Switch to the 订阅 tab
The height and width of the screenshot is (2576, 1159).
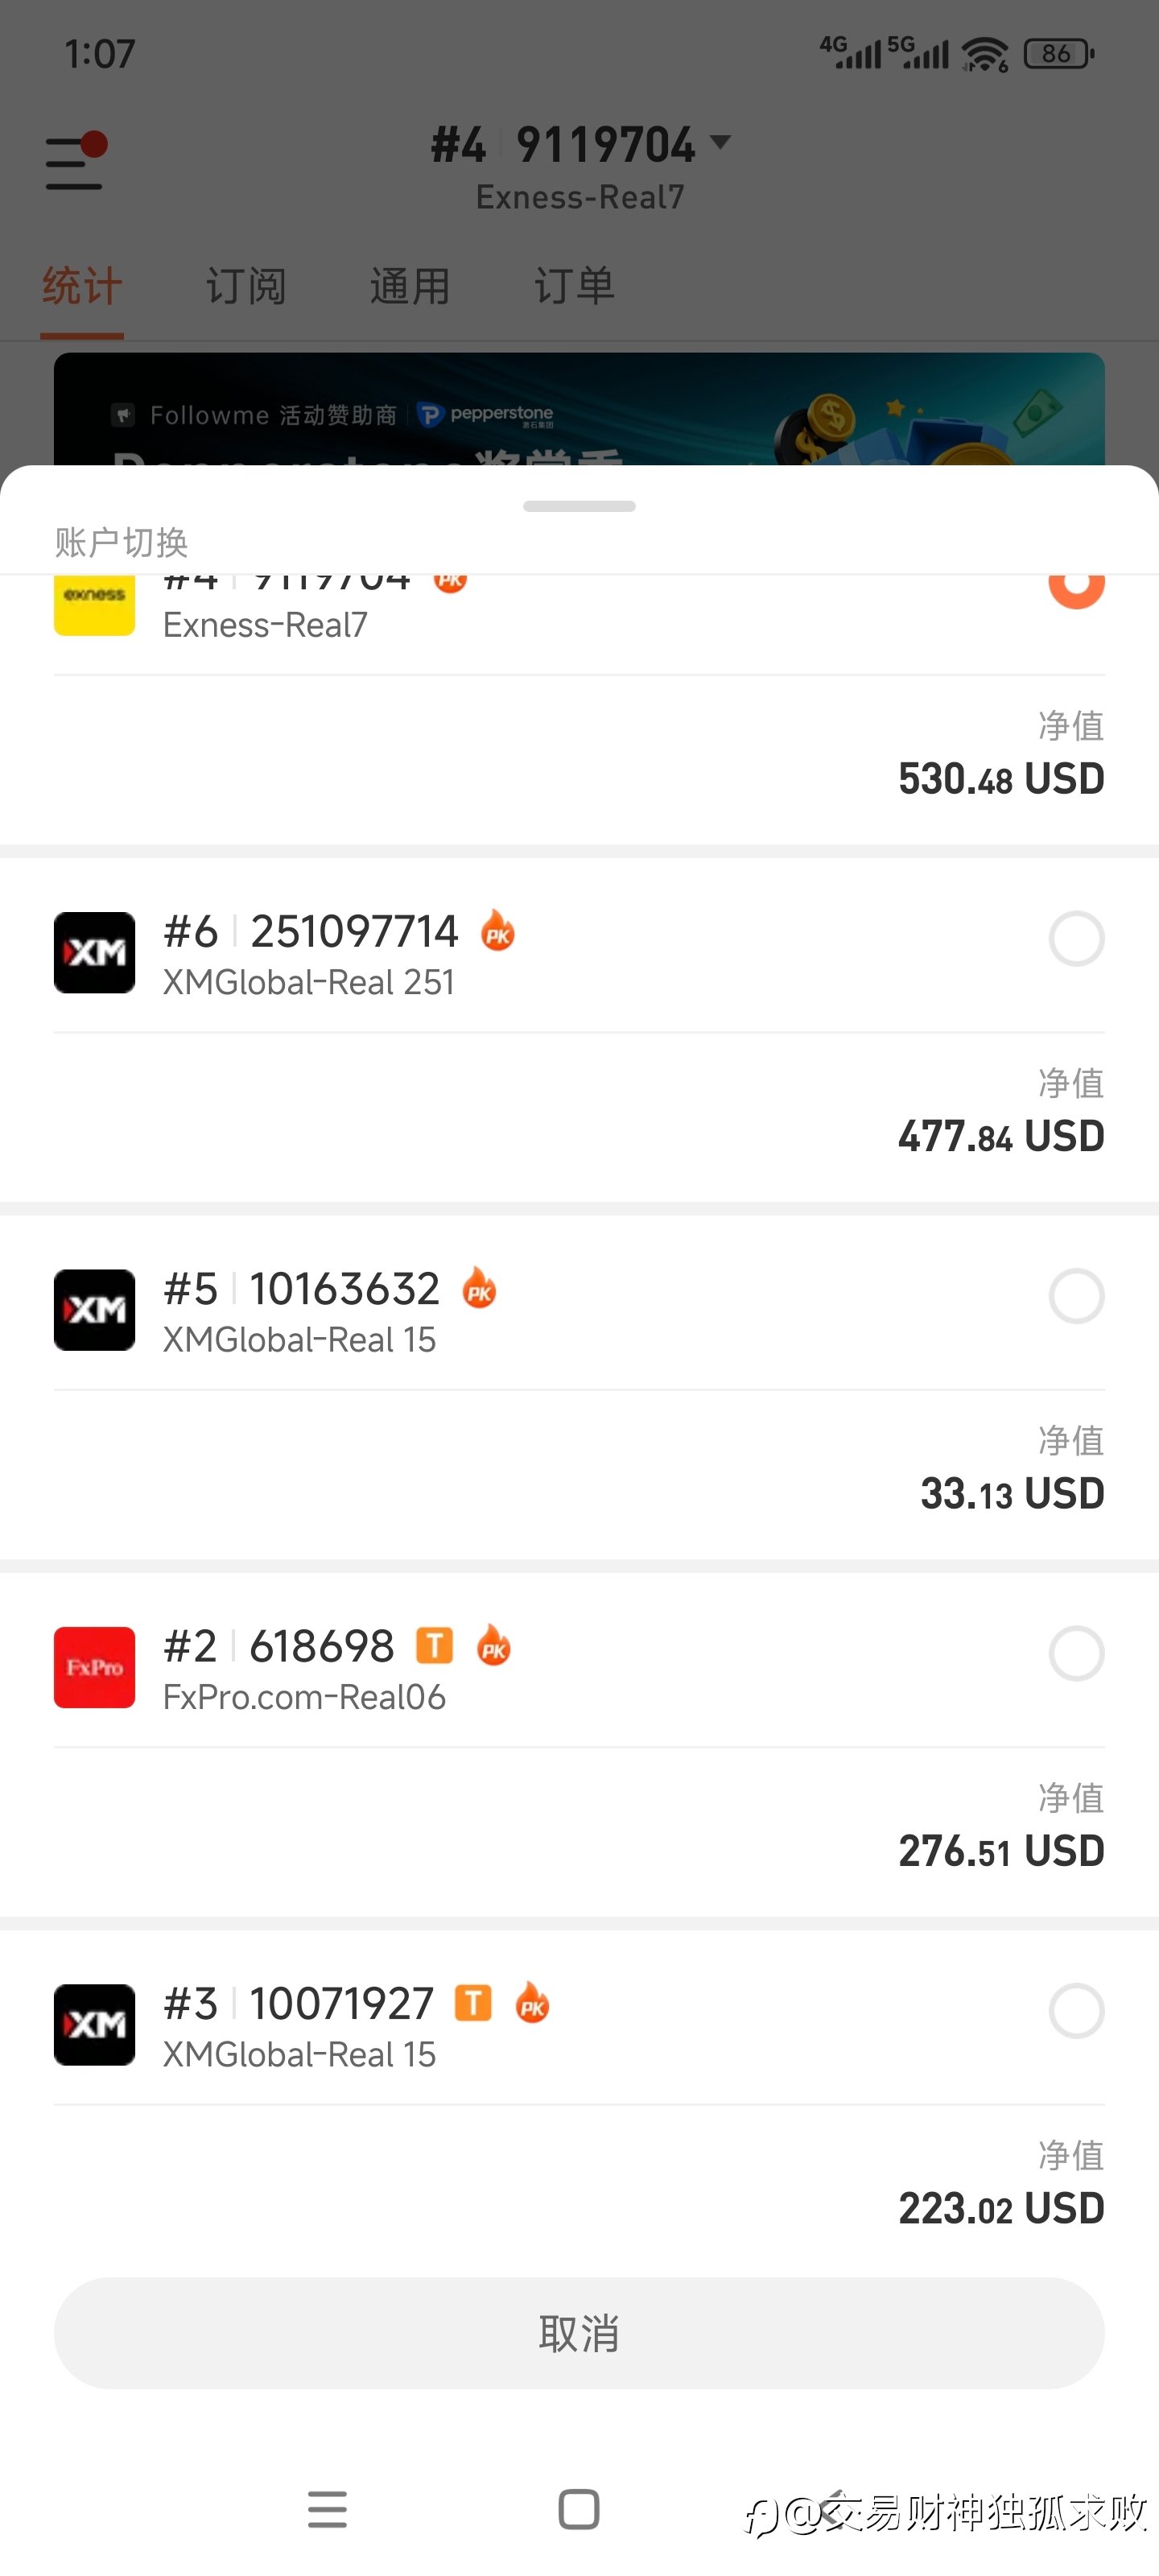[246, 287]
